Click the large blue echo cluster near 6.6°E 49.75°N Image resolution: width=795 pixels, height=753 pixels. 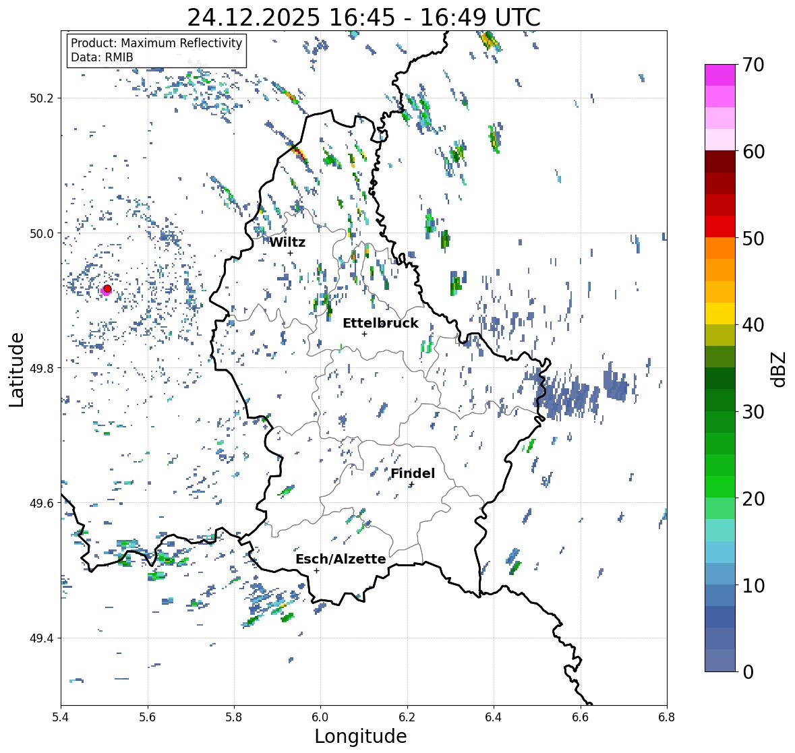[568, 398]
